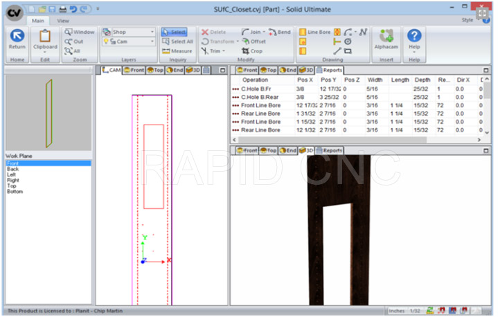Select the 3D tab in left viewport
The width and height of the screenshot is (498, 317).
click(x=193, y=70)
